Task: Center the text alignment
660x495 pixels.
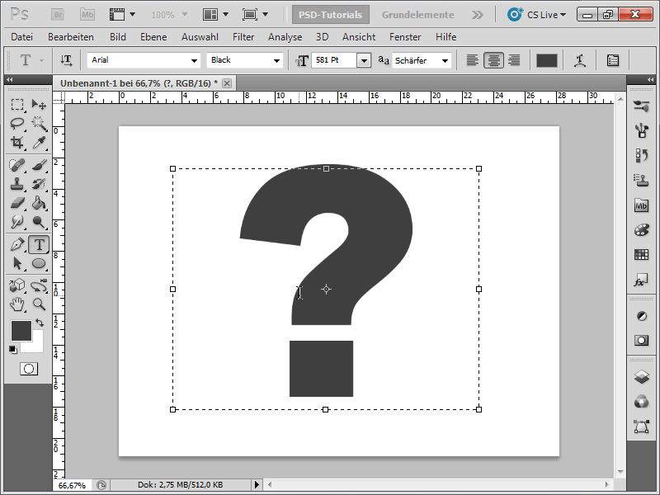Action: [493, 60]
